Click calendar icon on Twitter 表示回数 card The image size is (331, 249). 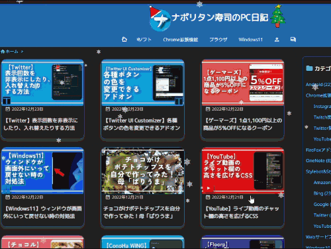pyautogui.click(x=8, y=109)
